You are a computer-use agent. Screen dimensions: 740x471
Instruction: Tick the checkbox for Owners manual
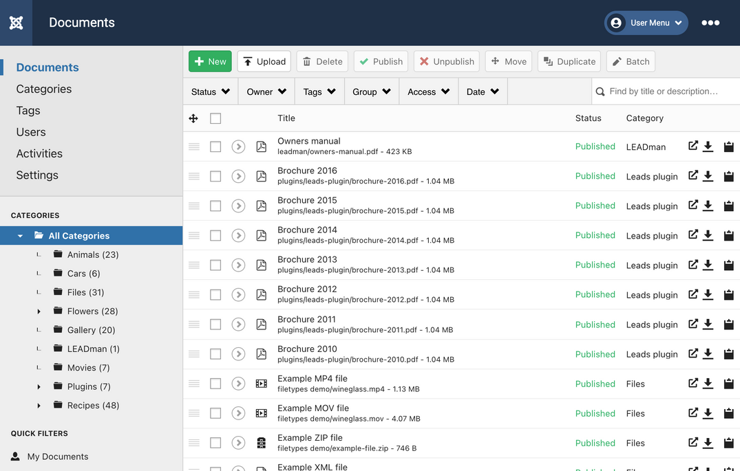215,146
